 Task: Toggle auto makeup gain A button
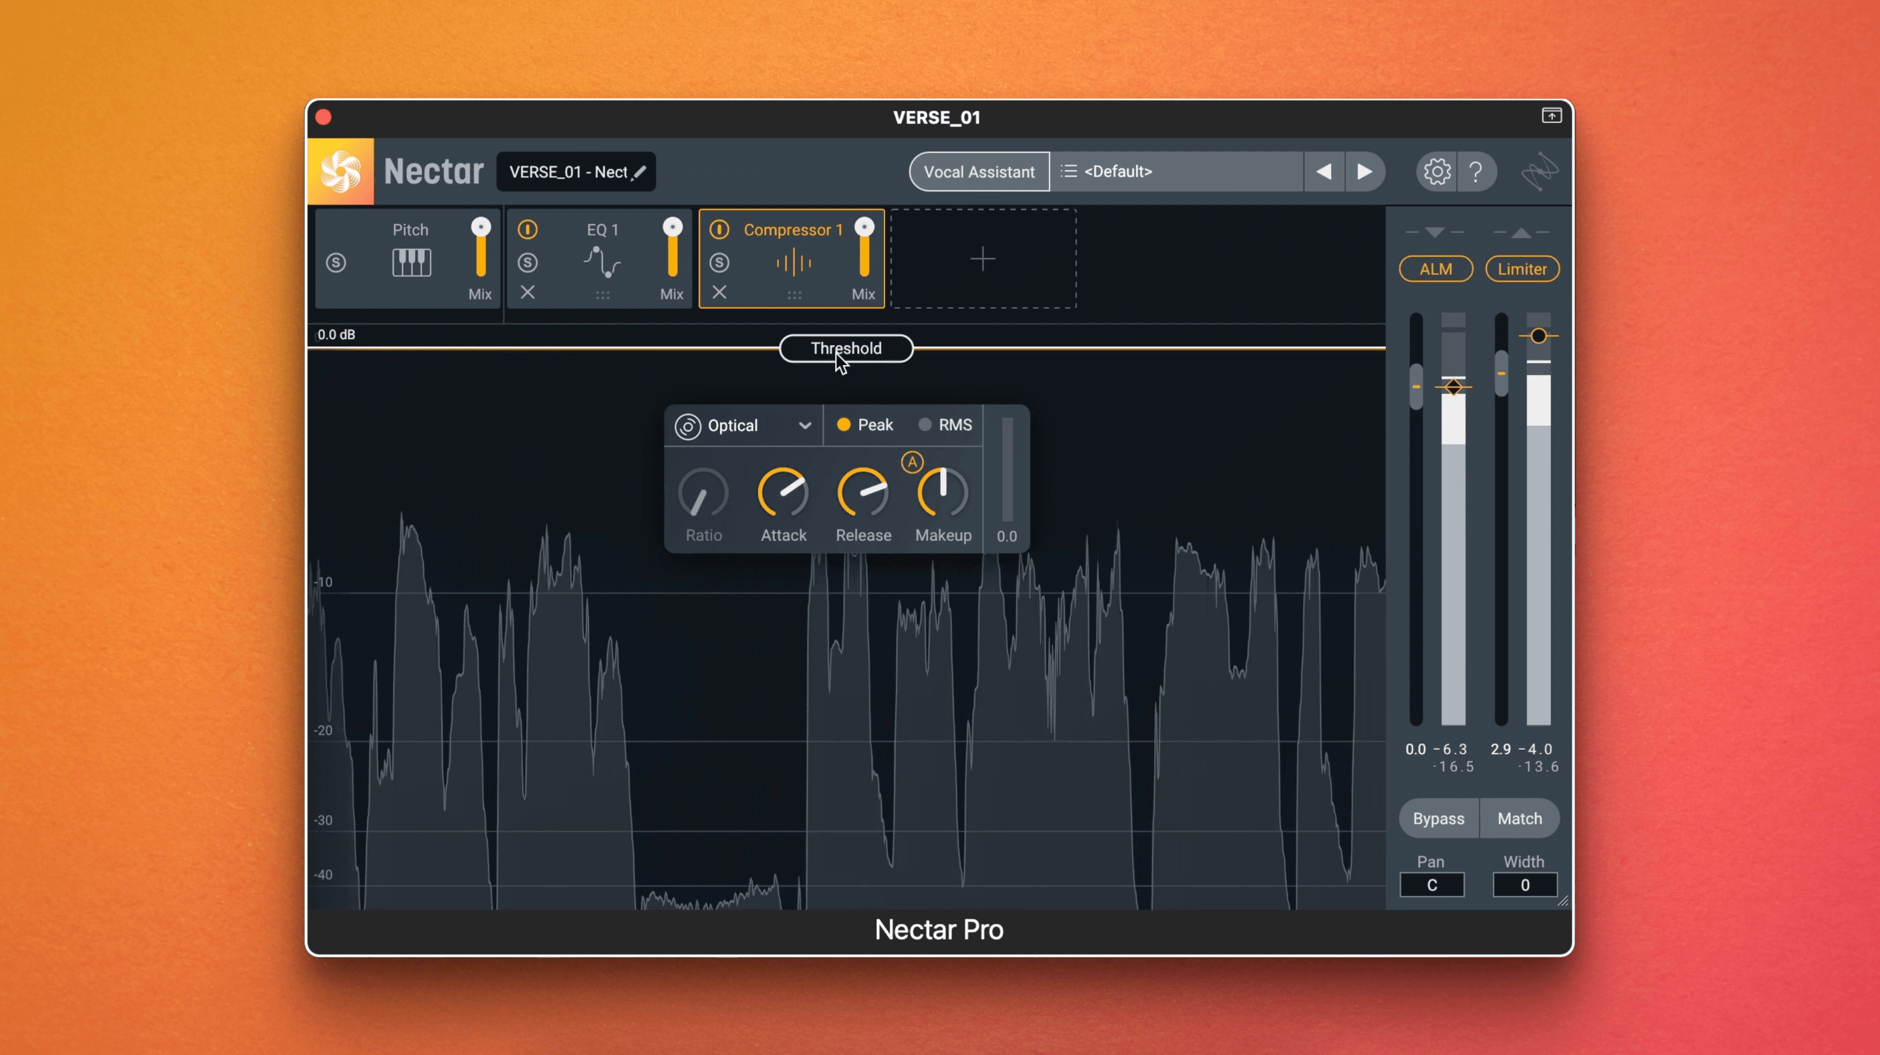click(913, 463)
